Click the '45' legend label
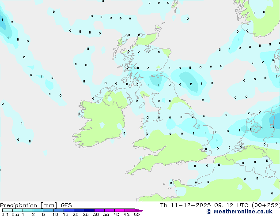Screen dimensions: 280x216 click(x=126, y=214)
